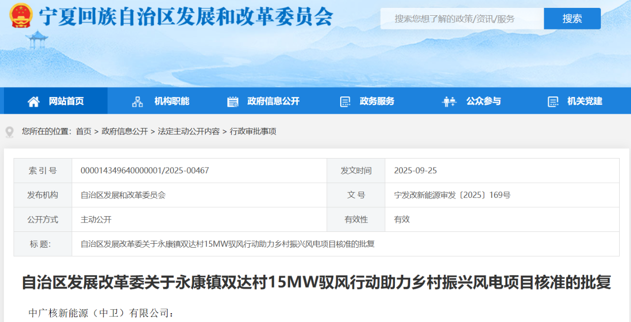Navigate to 法定主动公开内容 breadcrumb
Viewport: 631px width, 322px height.
188,131
